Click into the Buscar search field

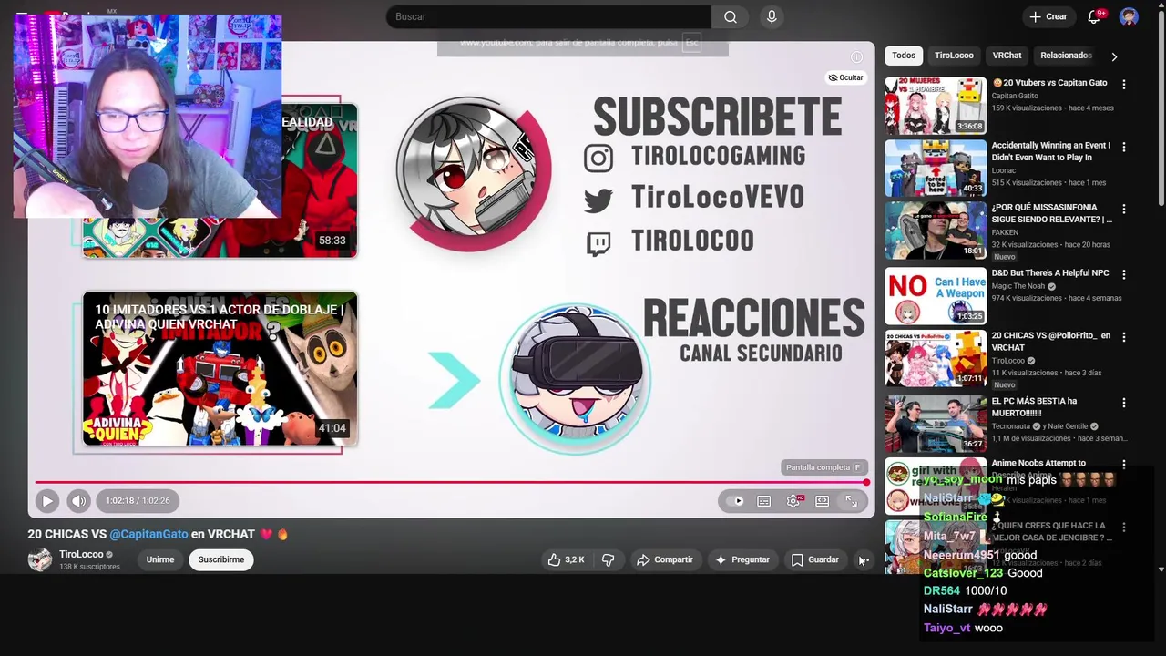(548, 16)
